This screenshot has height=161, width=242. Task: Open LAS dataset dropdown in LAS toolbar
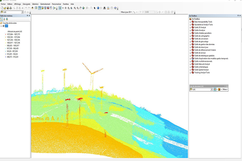(211, 89)
